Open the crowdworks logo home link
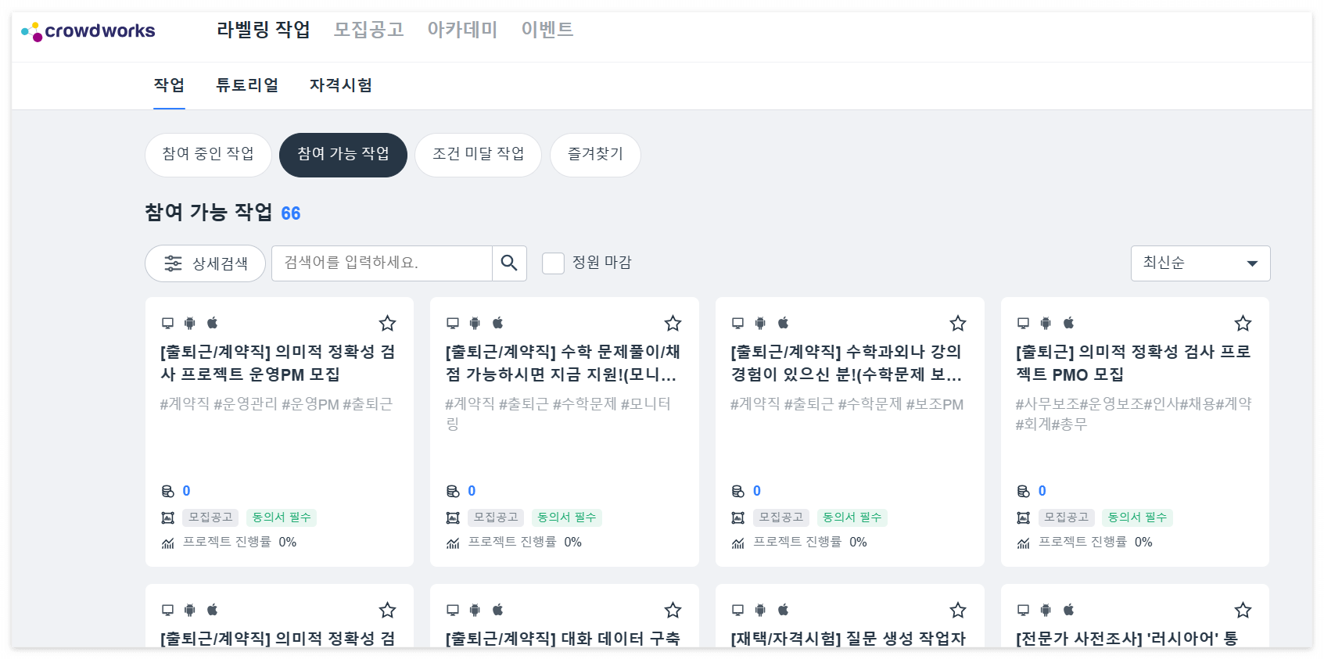The height and width of the screenshot is (659, 1324). point(88,31)
